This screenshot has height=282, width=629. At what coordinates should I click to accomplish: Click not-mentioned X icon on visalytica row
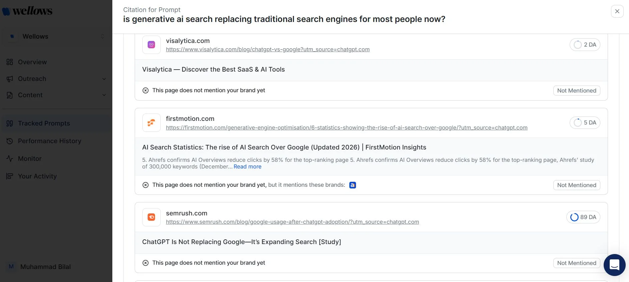145,90
